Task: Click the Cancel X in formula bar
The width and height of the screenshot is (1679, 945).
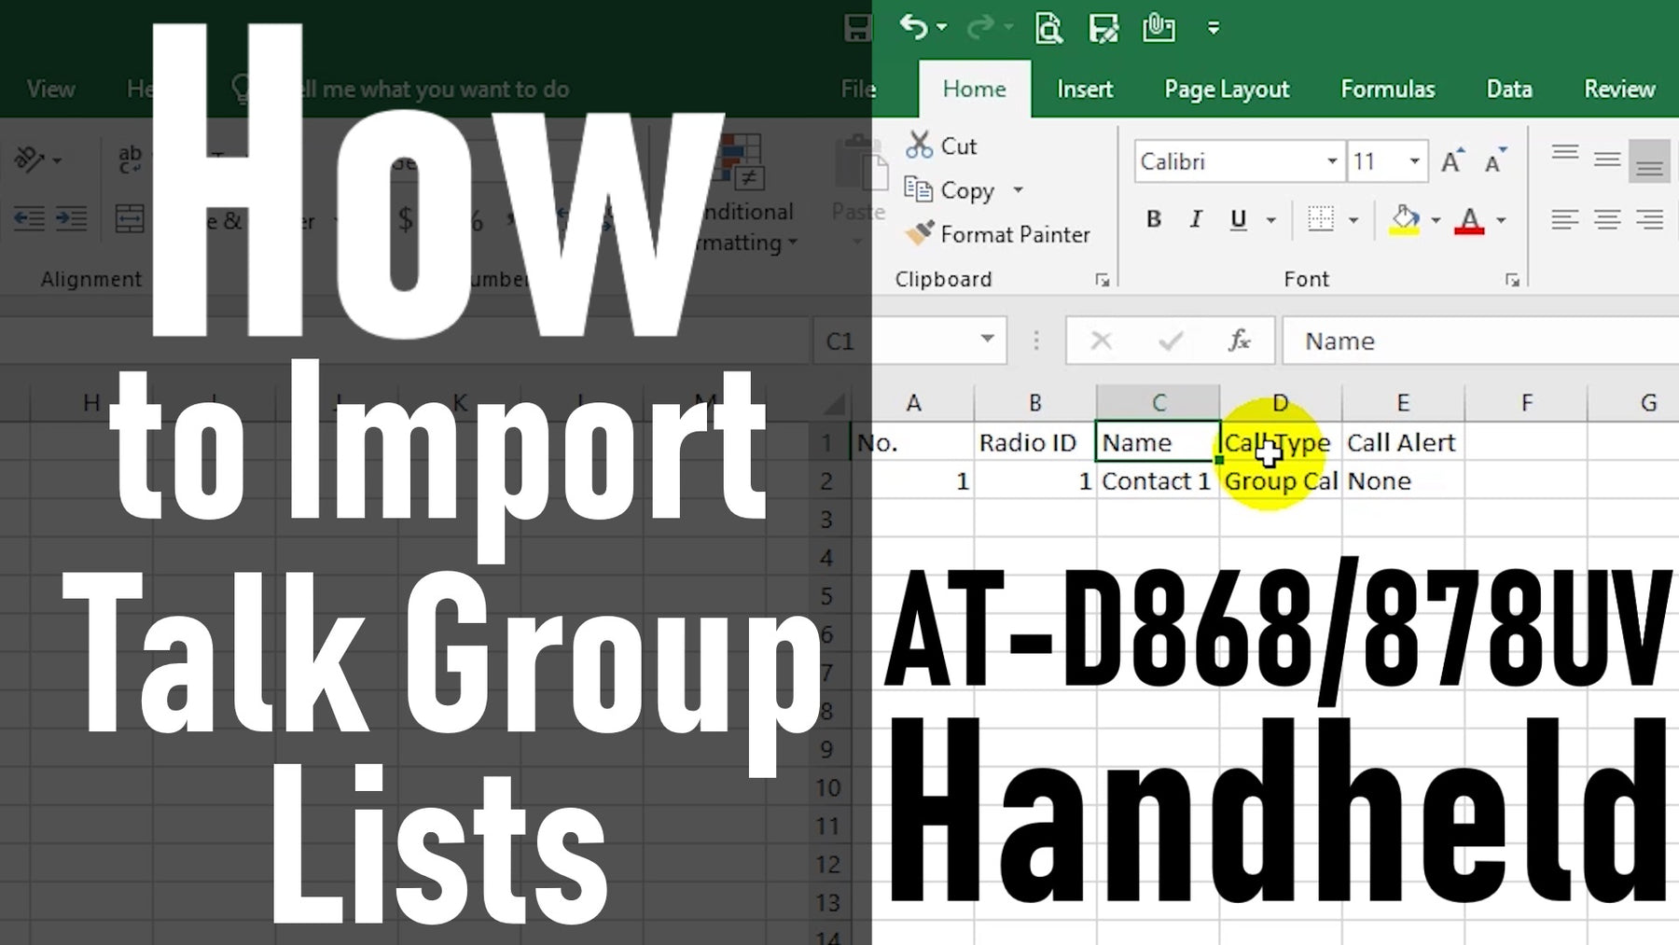Action: (1101, 340)
